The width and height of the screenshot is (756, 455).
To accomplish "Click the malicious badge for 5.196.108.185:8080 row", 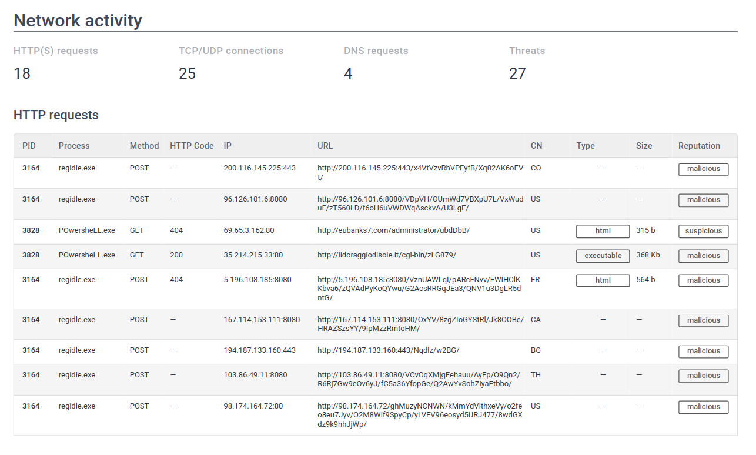I will pyautogui.click(x=703, y=281).
